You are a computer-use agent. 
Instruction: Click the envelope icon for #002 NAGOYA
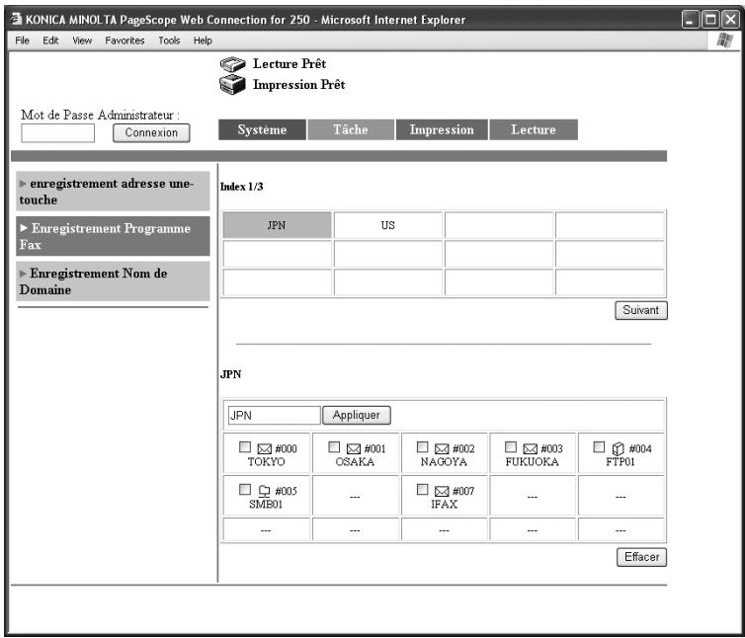442,448
